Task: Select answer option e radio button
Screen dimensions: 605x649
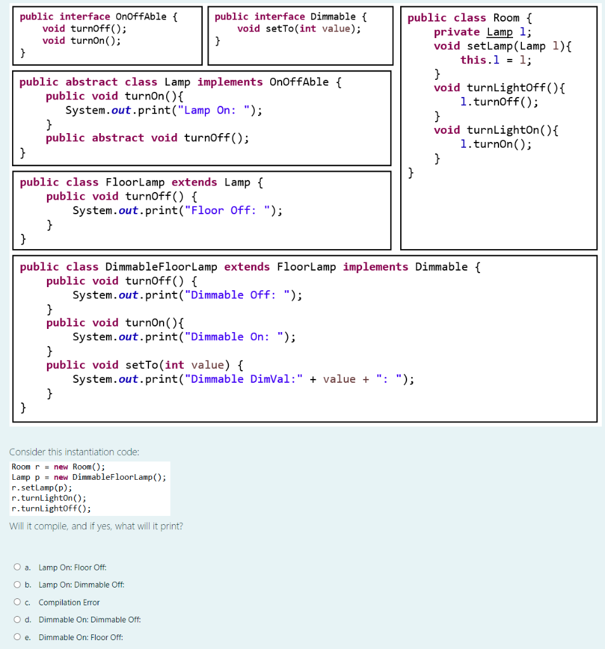Action: point(17,637)
